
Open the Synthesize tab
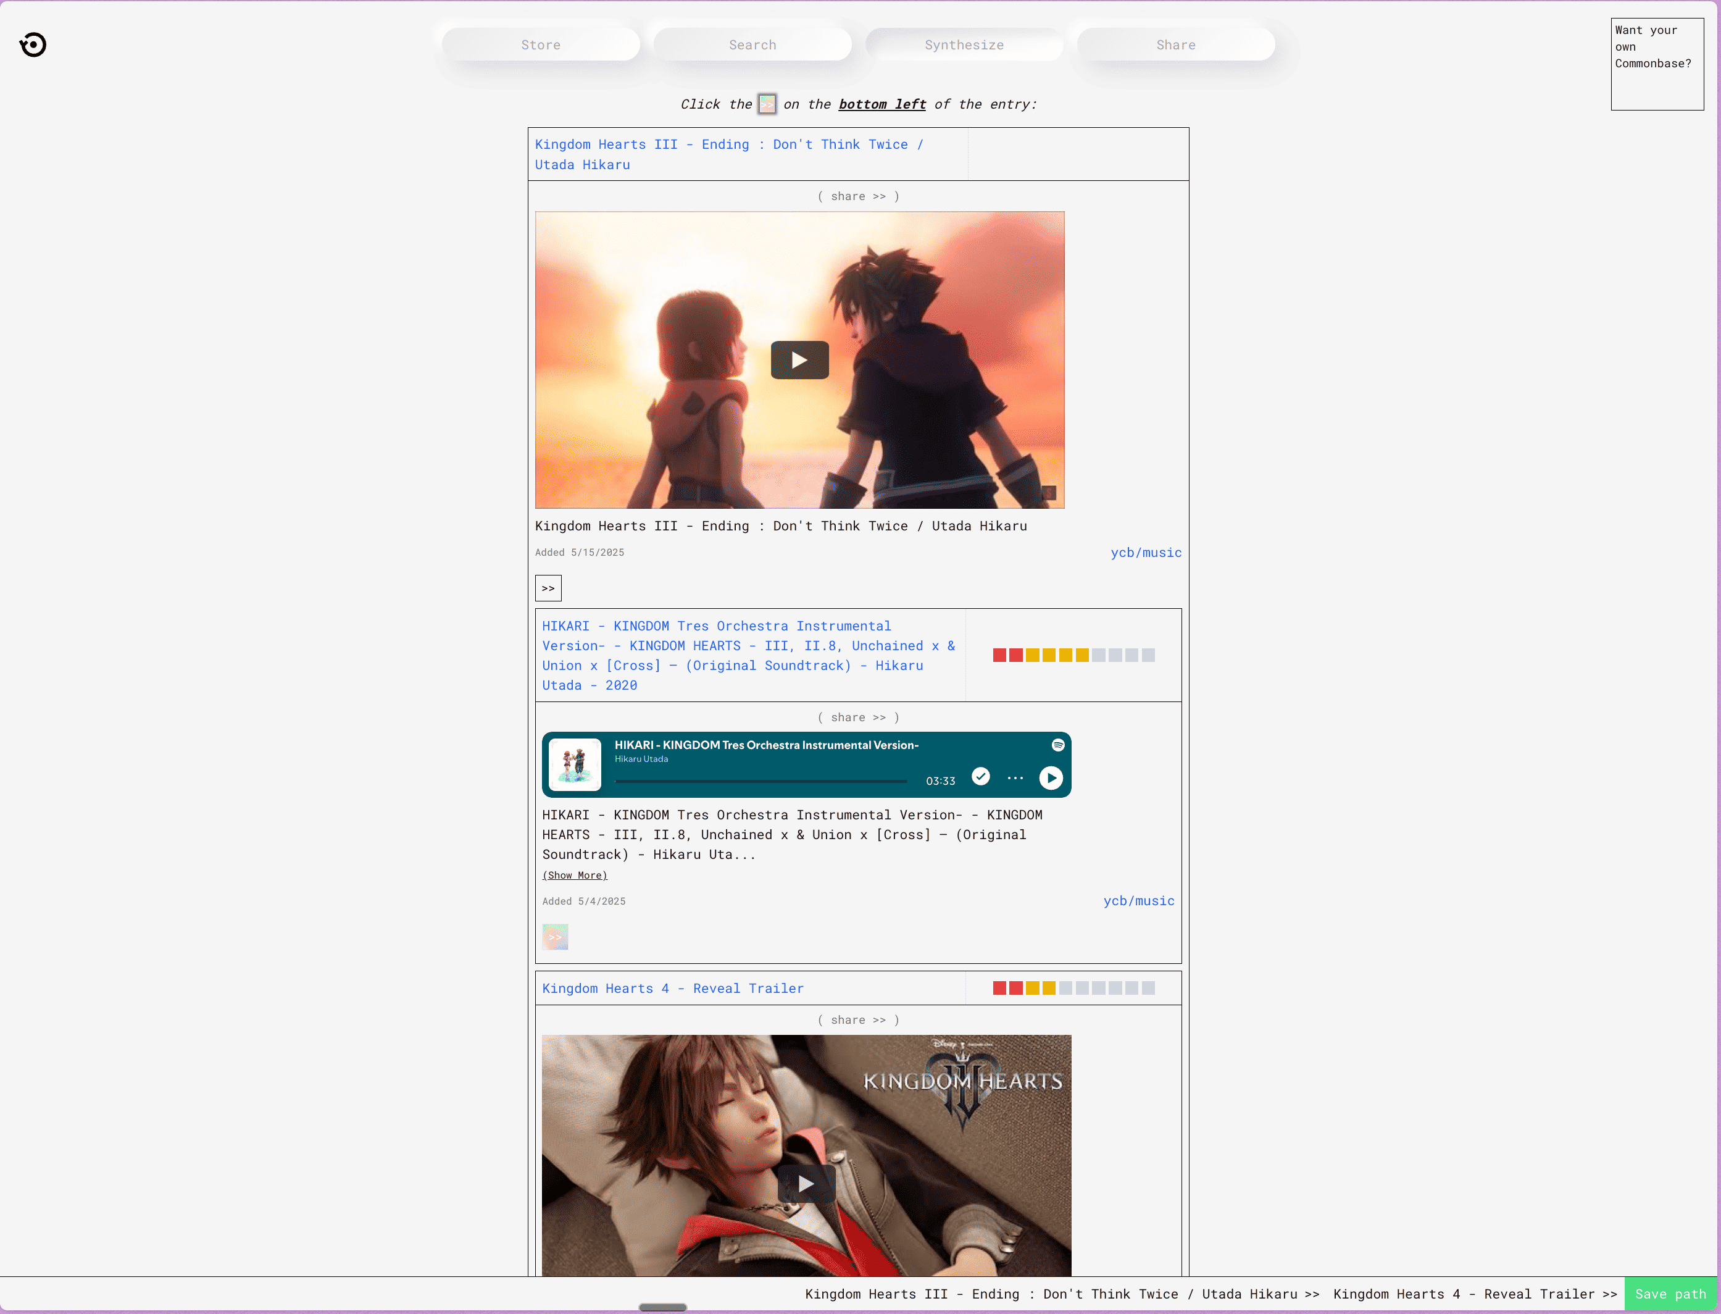click(x=964, y=44)
